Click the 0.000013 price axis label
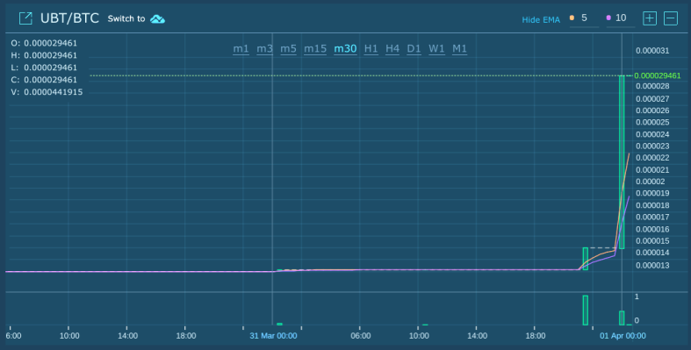Image resolution: width=691 pixels, height=350 pixels. [x=652, y=266]
